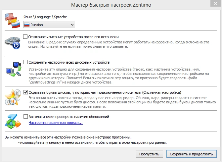Uncheck 'Скрывать буквы дисков' option
222x162 pixels.
point(25,92)
